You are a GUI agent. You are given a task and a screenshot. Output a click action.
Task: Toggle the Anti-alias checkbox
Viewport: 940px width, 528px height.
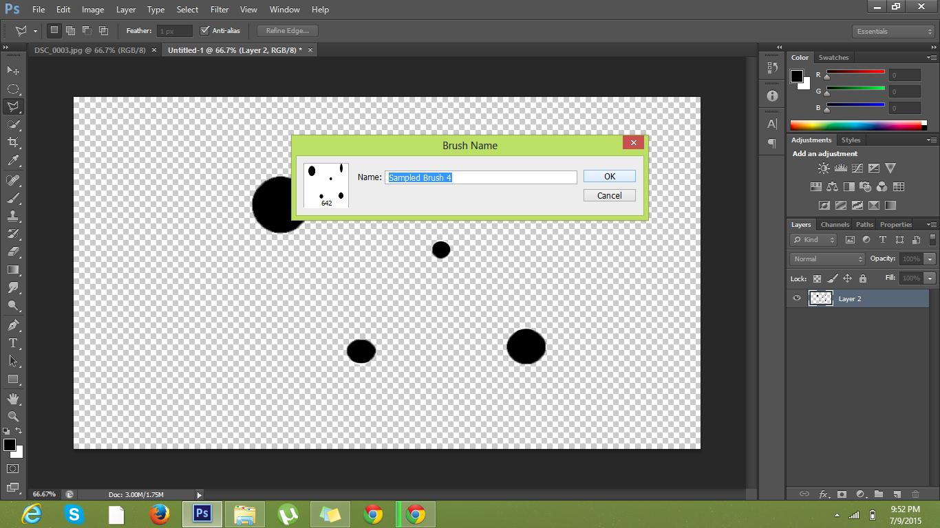click(x=204, y=31)
